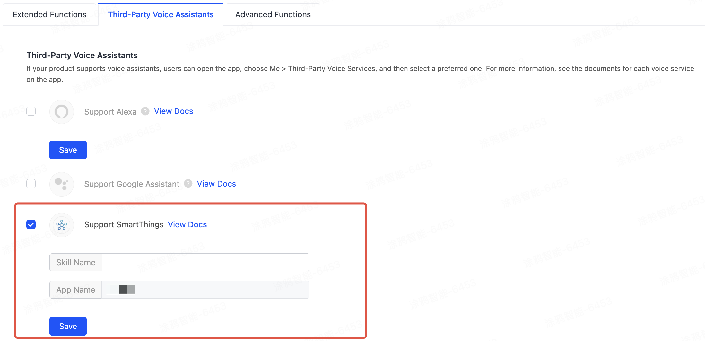Screen dimensions: 705x341
Task: Click the Support SmartThings label text
Action: (x=124, y=224)
